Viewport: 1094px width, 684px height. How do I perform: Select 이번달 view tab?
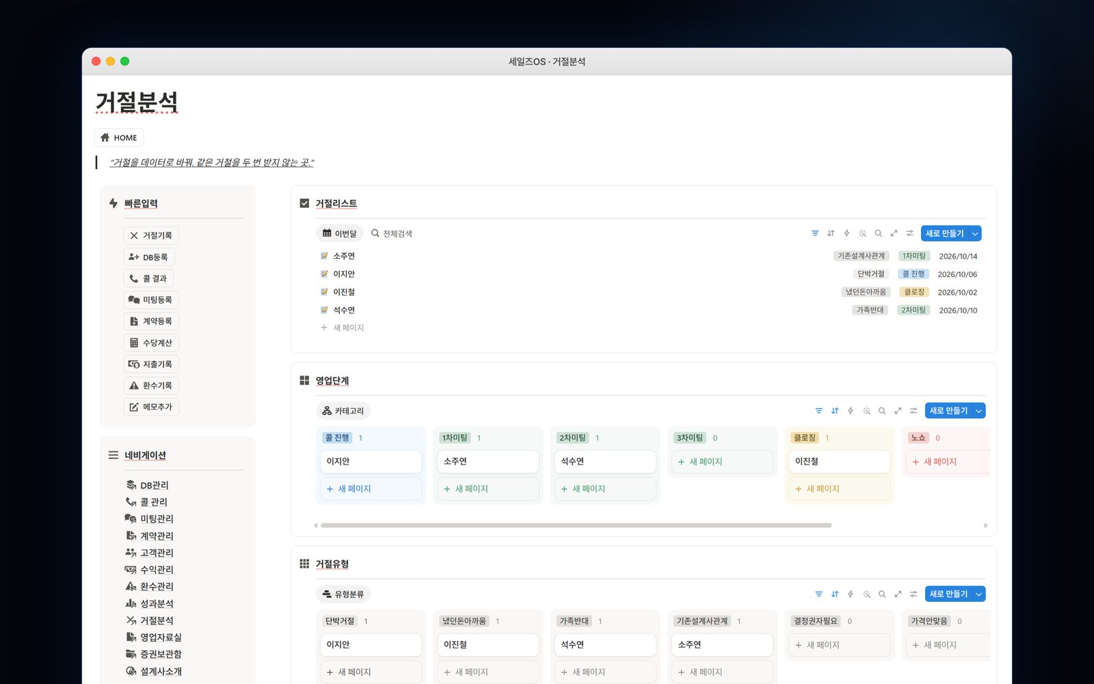(x=340, y=233)
